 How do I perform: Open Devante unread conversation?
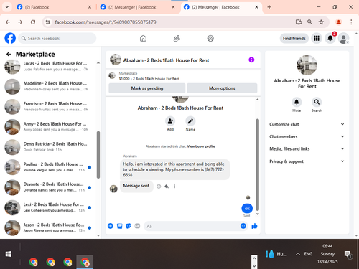click(50, 187)
